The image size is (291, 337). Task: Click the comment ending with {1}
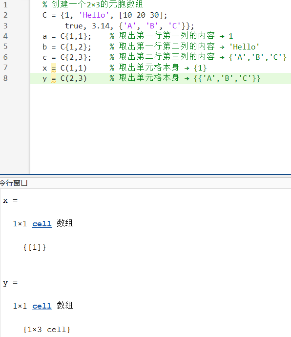[x=158, y=68]
